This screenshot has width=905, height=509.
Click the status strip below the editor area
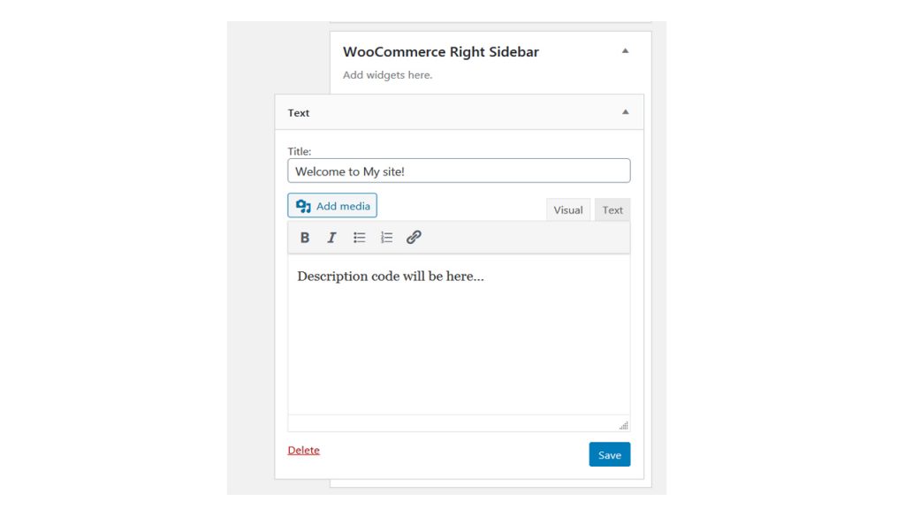[459, 423]
